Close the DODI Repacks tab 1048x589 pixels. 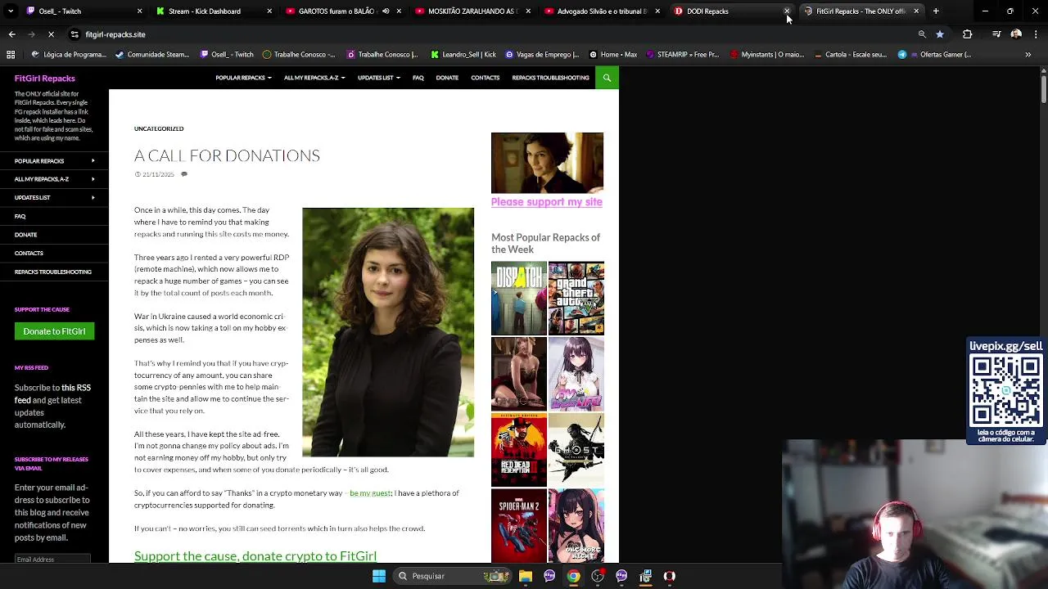(787, 11)
